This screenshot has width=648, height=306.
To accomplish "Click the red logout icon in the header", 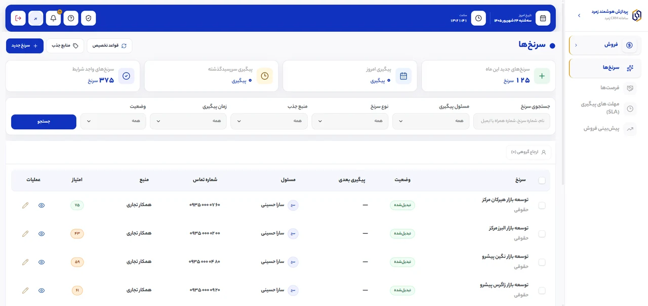I will click(x=18, y=18).
